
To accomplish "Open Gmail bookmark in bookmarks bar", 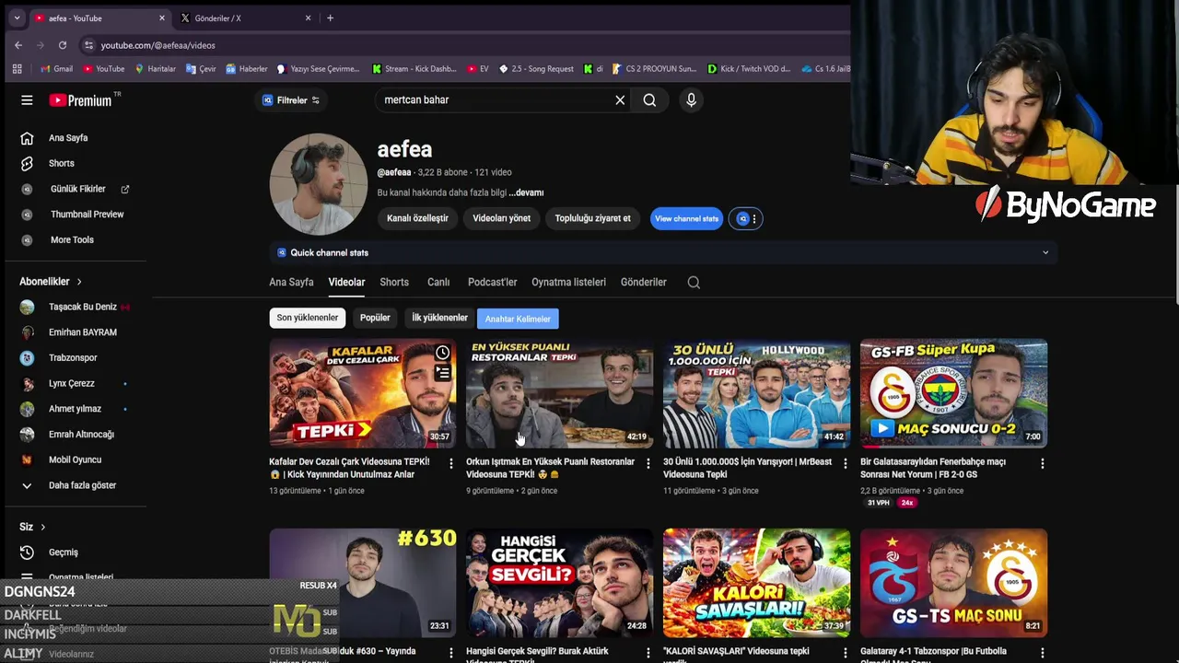I will (56, 69).
